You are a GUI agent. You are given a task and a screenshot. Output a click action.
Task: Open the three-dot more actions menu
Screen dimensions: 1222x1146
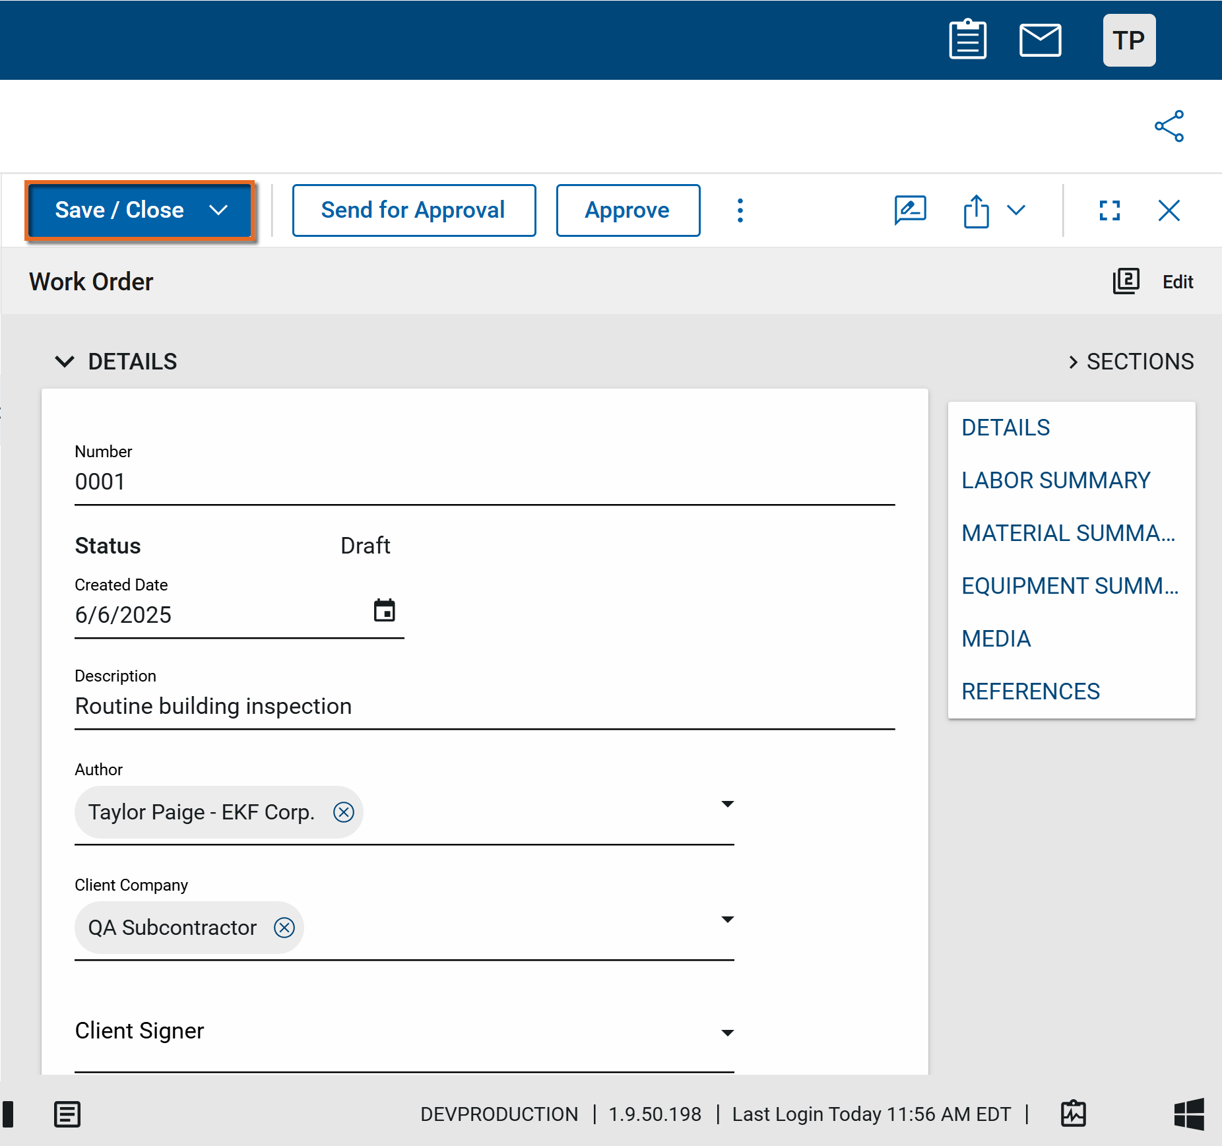pos(740,210)
